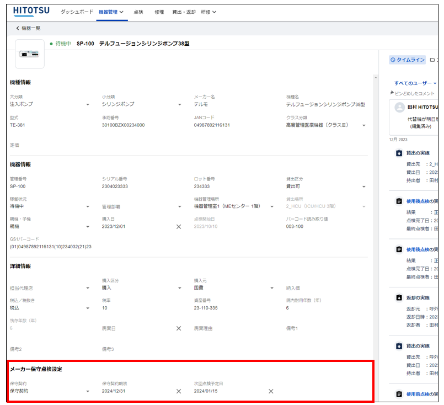Expand the 研修 navigation menu
The width and height of the screenshot is (444, 405).
click(x=208, y=12)
